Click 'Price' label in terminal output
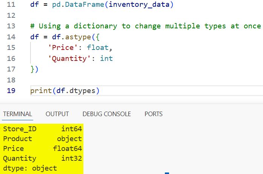Viewport: 263px width, 174px height. (14, 149)
